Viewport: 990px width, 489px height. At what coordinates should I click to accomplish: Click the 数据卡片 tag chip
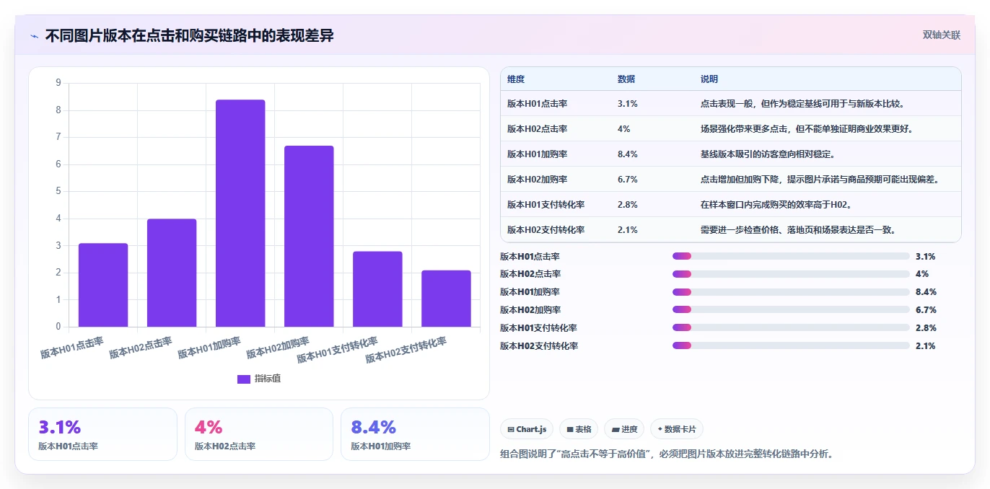click(677, 429)
